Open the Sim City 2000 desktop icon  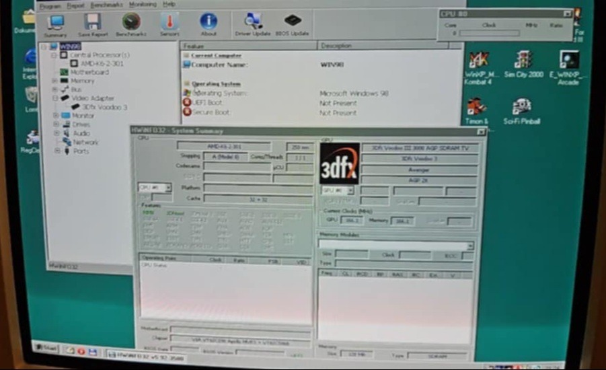coord(523,64)
